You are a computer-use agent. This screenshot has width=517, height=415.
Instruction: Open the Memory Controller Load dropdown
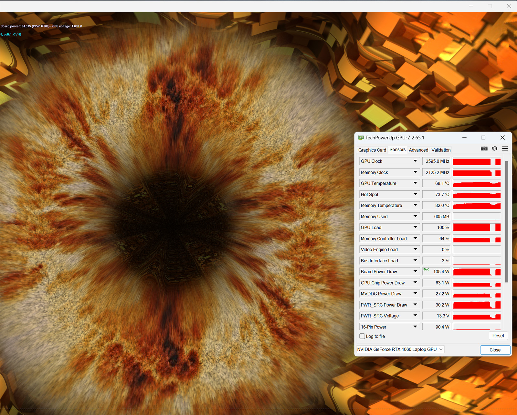coord(415,238)
